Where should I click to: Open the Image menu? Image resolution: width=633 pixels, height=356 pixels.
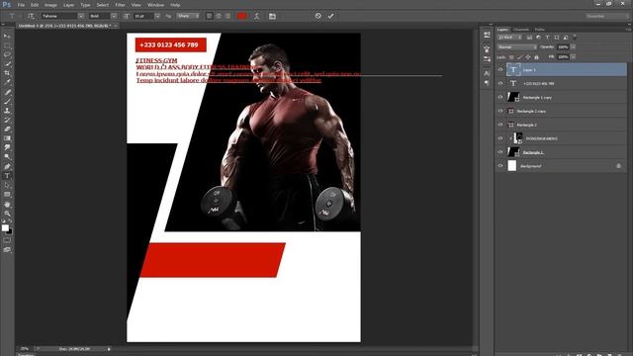[x=50, y=5]
